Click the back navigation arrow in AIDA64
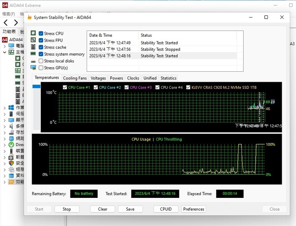This screenshot has width=296, height=226. click(x=6, y=23)
